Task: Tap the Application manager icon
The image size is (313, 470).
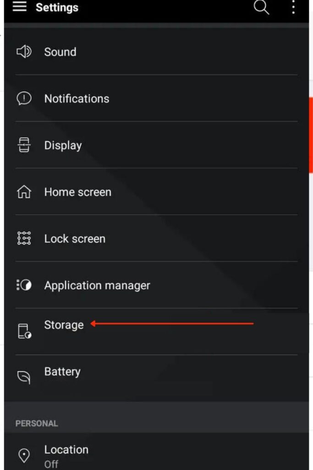Action: pyautogui.click(x=24, y=285)
